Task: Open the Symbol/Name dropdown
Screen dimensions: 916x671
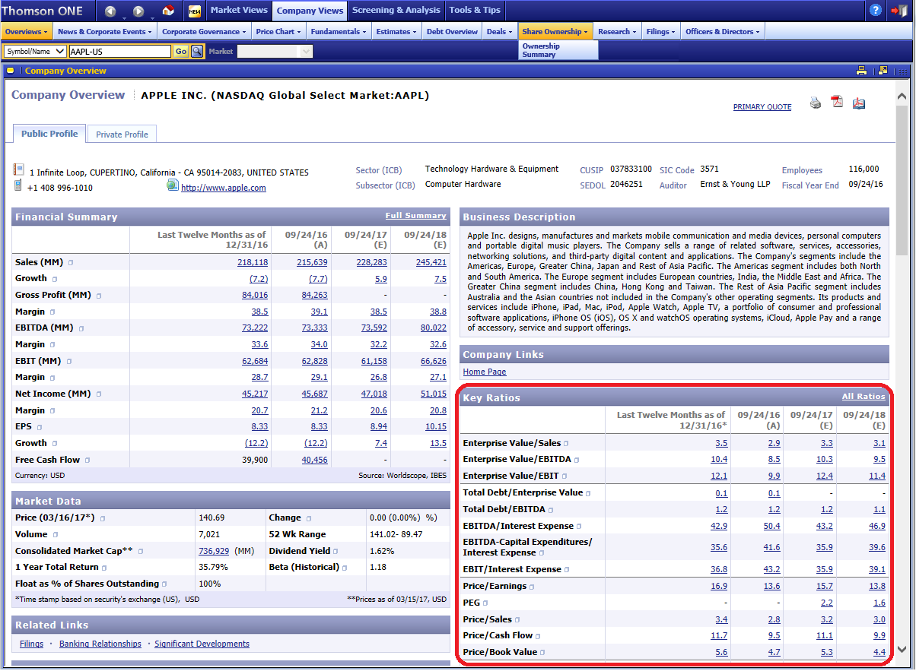Action: click(x=35, y=52)
